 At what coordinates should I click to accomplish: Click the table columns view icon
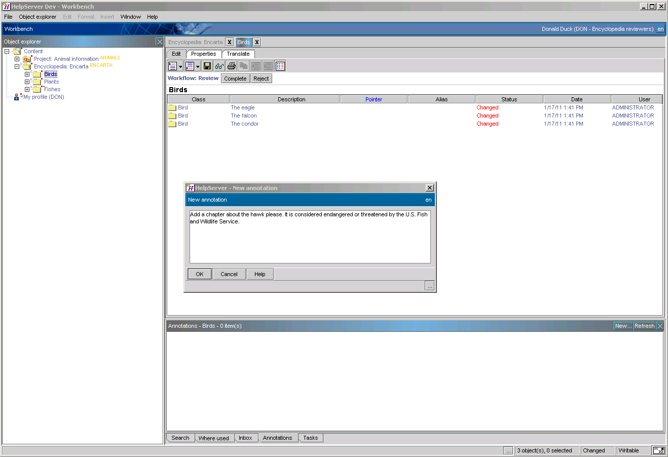coord(280,66)
